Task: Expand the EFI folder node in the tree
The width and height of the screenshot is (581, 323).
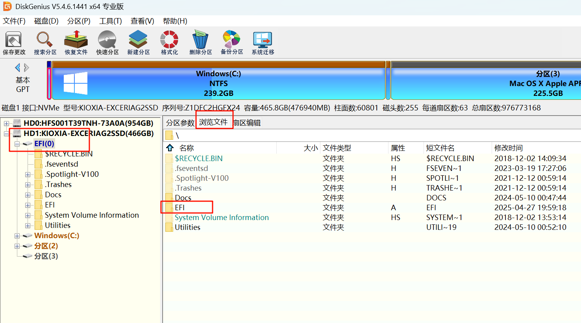Action: click(28, 205)
